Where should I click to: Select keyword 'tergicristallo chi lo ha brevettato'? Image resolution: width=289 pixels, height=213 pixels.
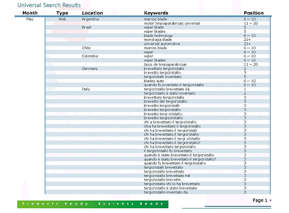[172, 184]
